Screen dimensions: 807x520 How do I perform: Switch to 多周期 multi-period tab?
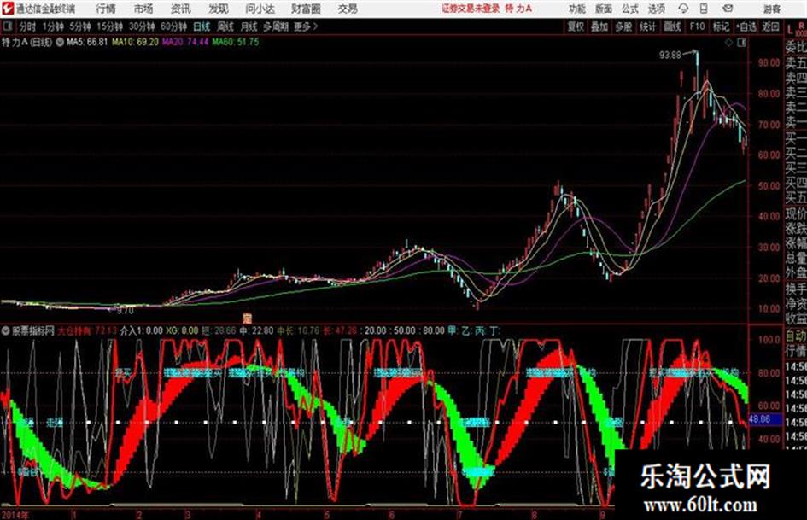click(276, 26)
